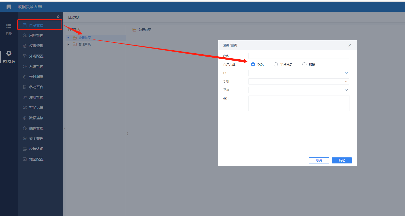Click the 用户管理 person icon
405x216 pixels.
point(25,35)
